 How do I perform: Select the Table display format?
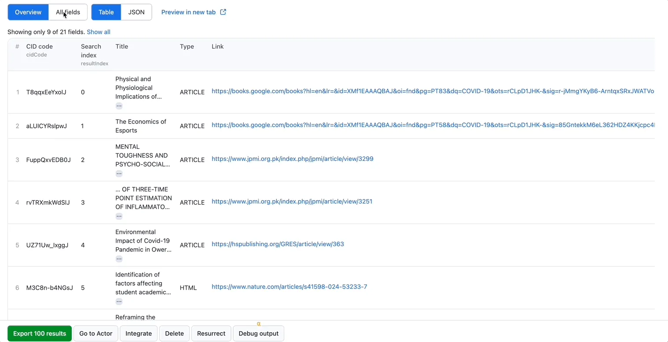[x=106, y=12]
